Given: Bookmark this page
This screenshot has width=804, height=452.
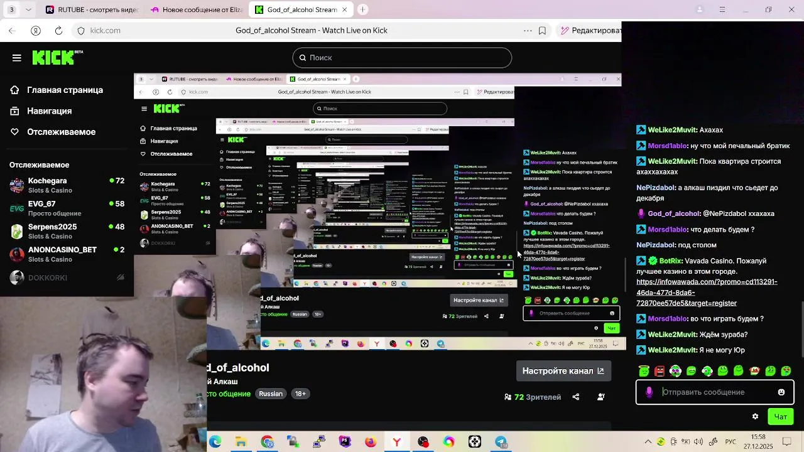Looking at the screenshot, I should (x=542, y=30).
